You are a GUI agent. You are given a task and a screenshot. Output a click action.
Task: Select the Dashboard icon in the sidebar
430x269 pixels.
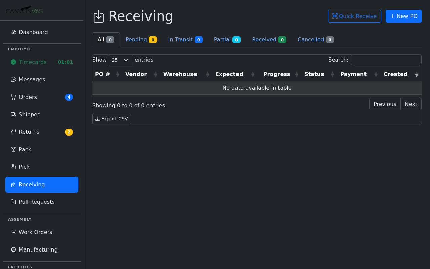(13, 32)
